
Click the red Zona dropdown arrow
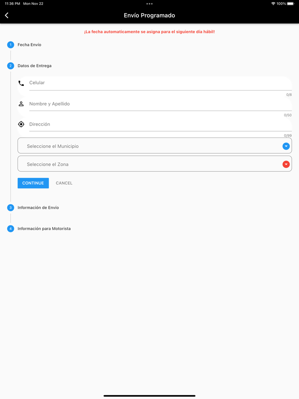[286, 164]
